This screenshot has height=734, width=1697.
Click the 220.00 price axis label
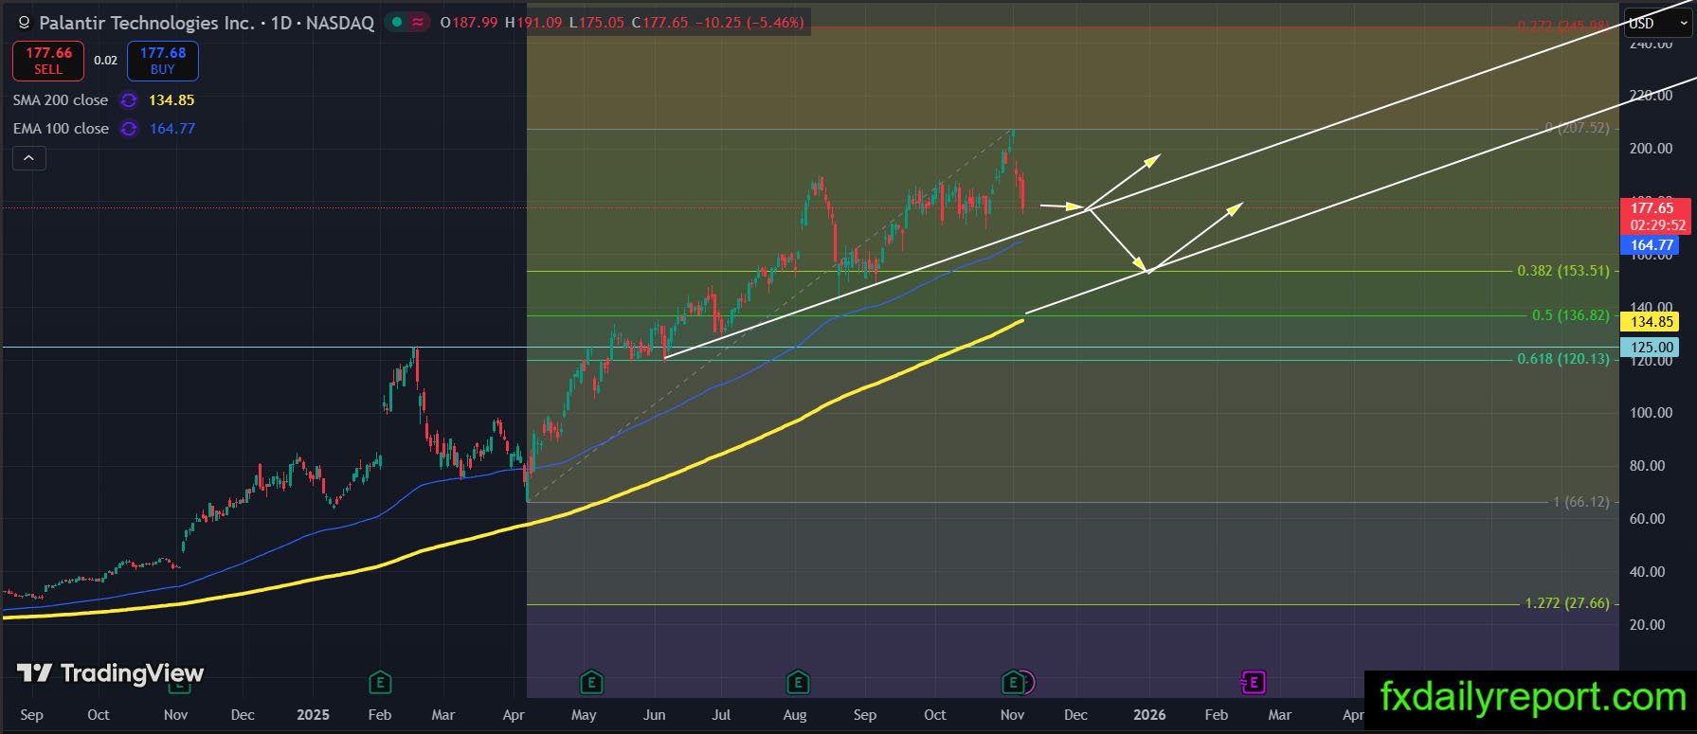pyautogui.click(x=1651, y=96)
